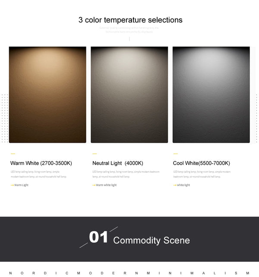Click the "Cool White(5500-7000K)" heading
This screenshot has width=259, height=277.
[201, 163]
